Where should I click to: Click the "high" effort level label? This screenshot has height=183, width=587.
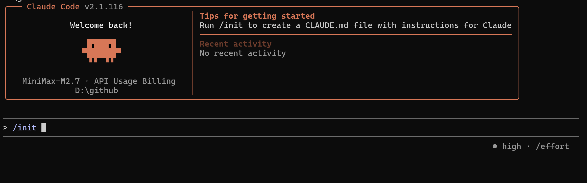point(511,146)
